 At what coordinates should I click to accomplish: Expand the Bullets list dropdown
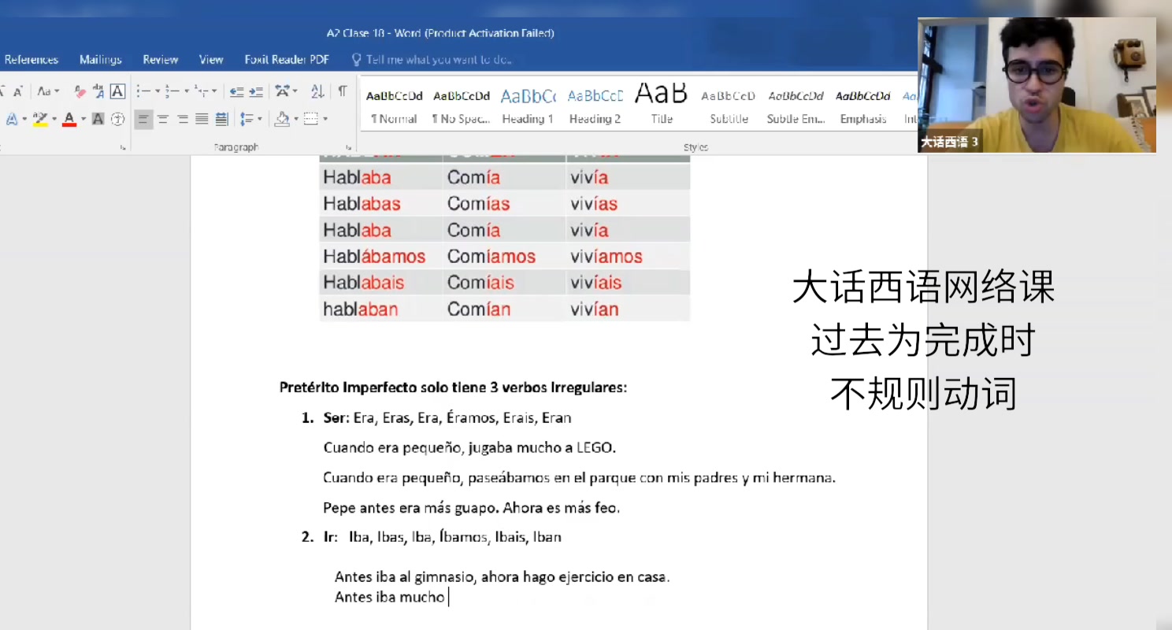pos(157,91)
